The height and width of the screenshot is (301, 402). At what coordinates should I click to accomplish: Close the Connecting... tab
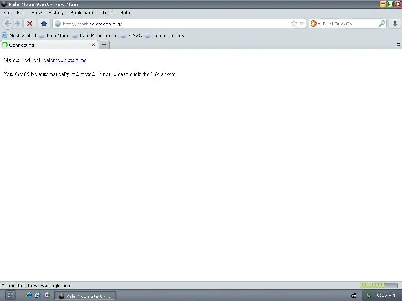[93, 45]
